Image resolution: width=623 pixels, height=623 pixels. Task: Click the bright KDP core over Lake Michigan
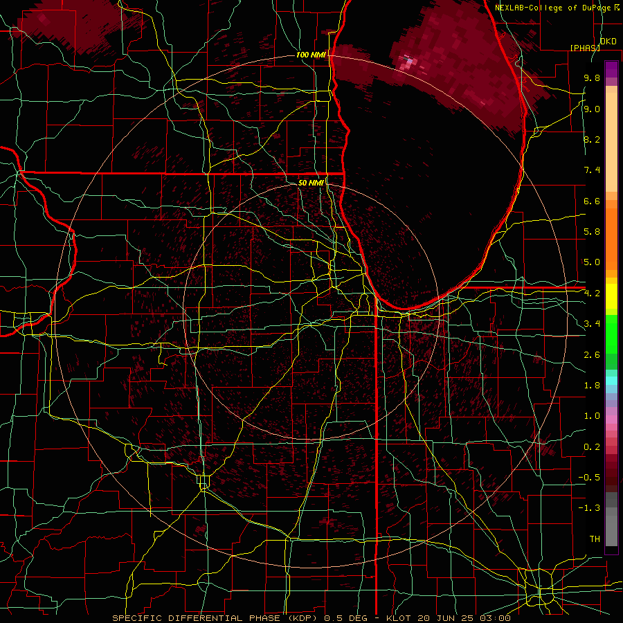pos(409,62)
